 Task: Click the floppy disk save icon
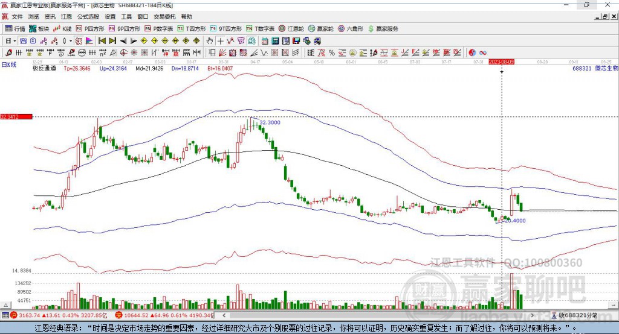(x=296, y=41)
